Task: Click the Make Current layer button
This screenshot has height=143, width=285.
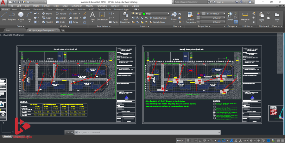Action: (158, 18)
